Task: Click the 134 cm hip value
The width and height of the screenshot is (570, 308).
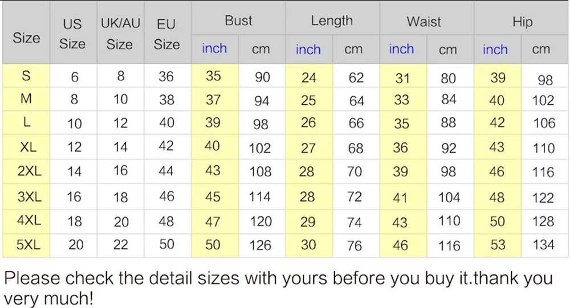Action: click(543, 245)
